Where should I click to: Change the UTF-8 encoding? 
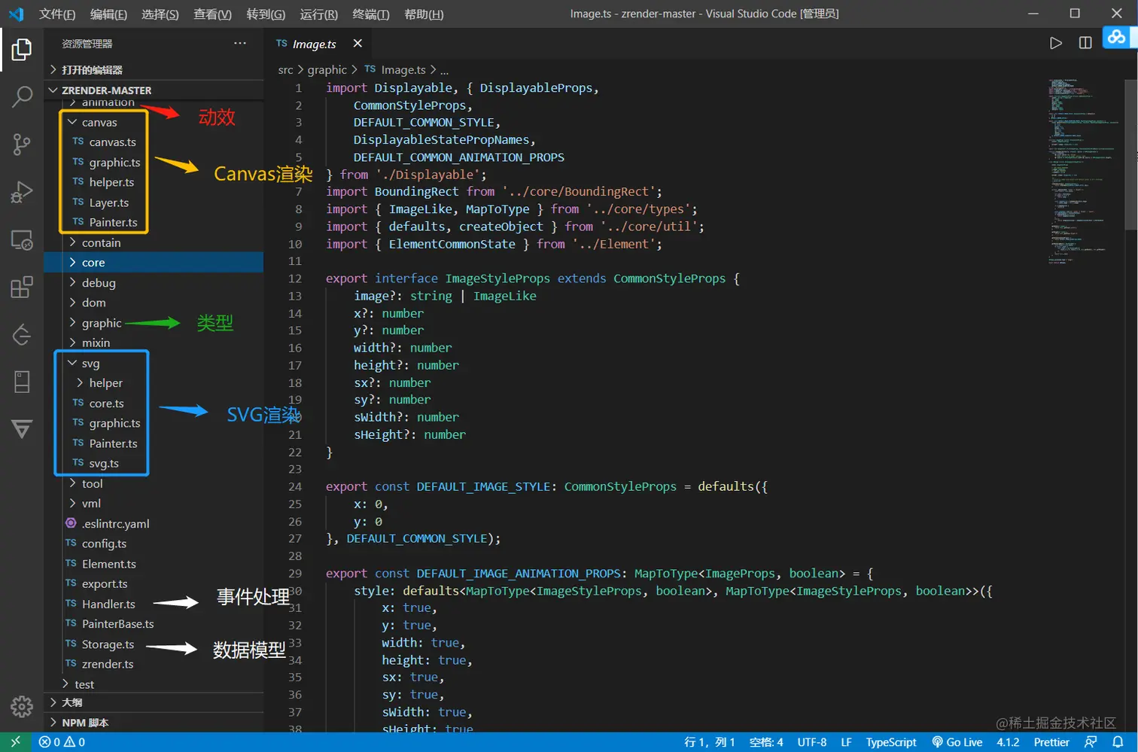pos(811,741)
